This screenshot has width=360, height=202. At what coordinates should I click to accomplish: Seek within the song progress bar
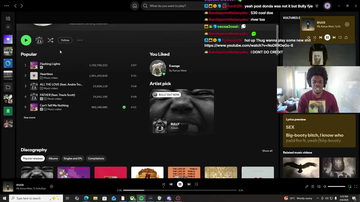point(180,190)
